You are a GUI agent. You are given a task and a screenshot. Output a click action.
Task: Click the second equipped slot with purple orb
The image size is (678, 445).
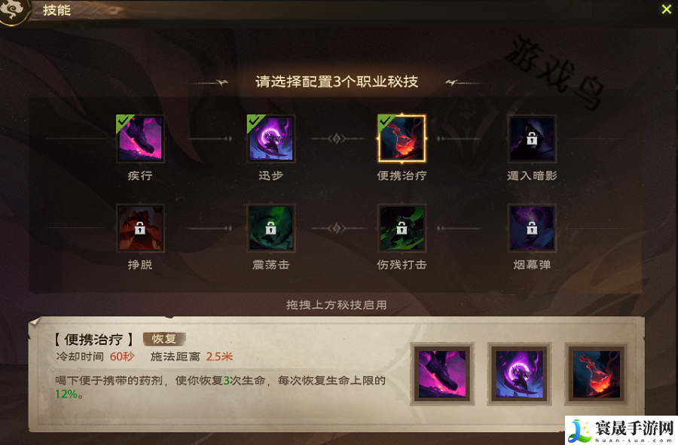pyautogui.click(x=519, y=374)
